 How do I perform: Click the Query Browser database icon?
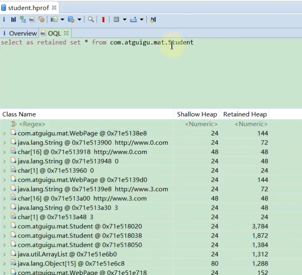(x=71, y=19)
